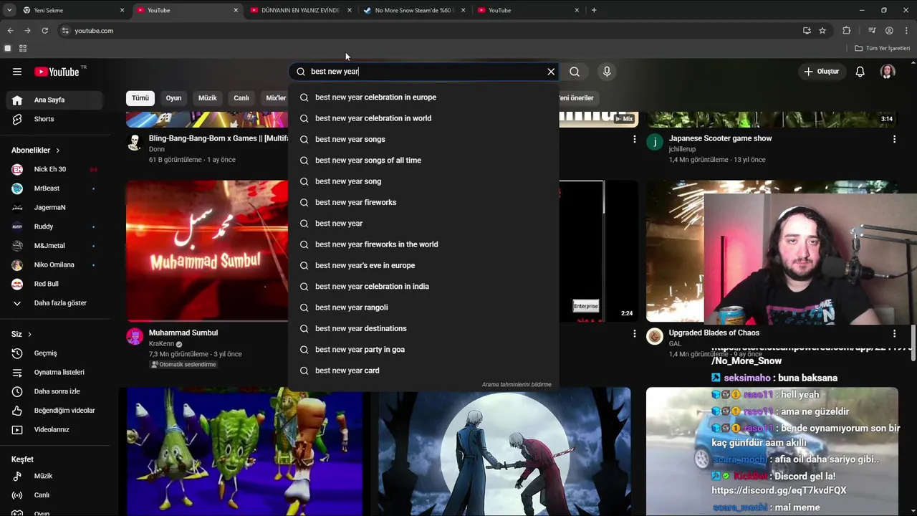
Task: Choose suggestion best new year celebration in world
Action: coord(423,118)
